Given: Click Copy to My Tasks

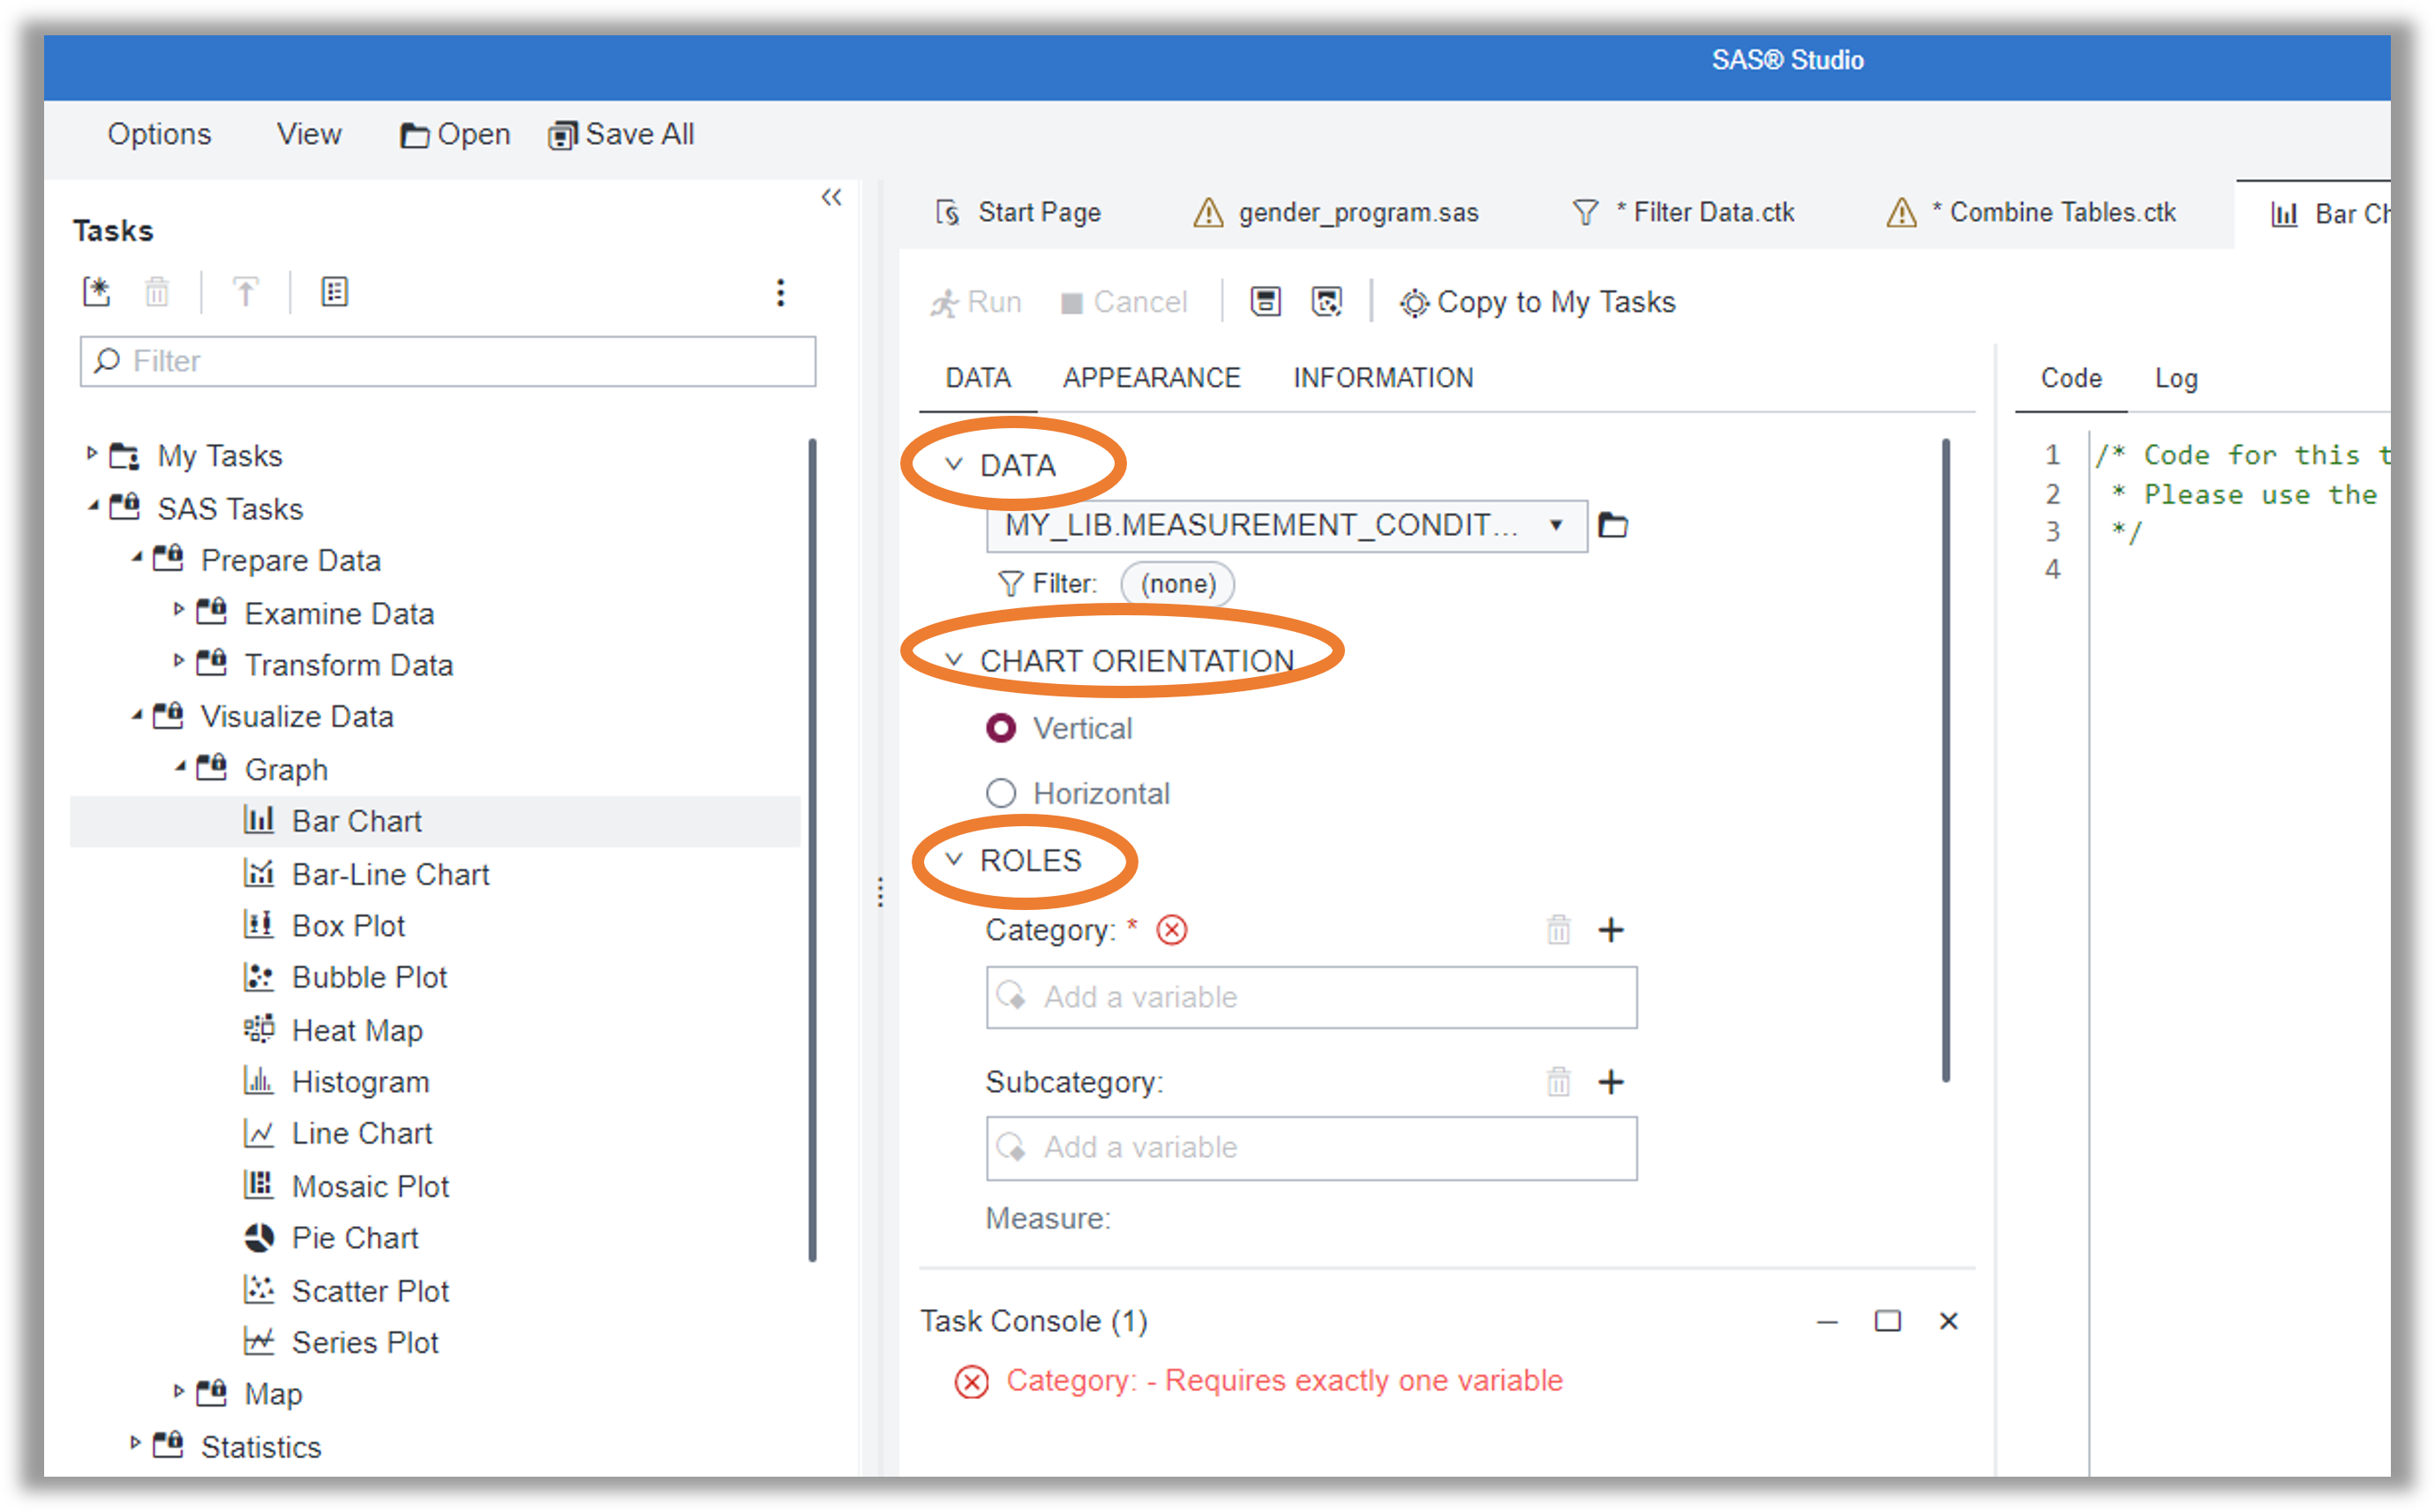Looking at the screenshot, I should (1538, 302).
